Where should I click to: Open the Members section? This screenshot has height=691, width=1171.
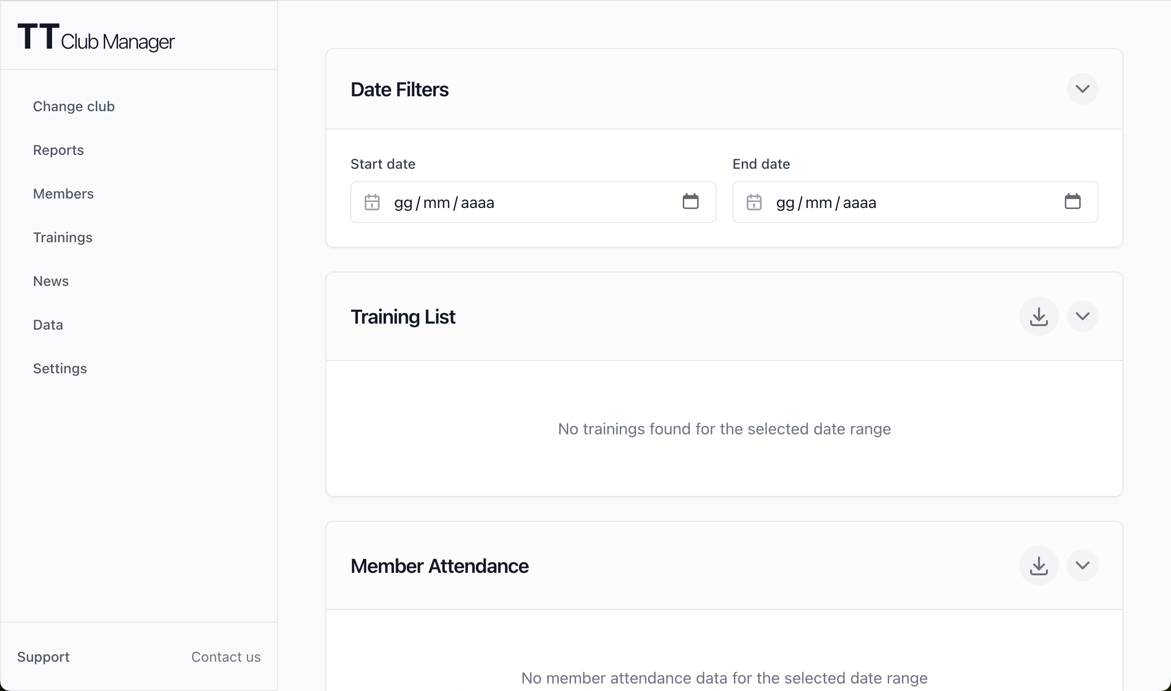click(64, 194)
